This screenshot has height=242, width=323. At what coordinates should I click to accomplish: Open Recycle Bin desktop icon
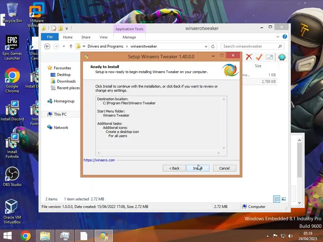[12, 12]
